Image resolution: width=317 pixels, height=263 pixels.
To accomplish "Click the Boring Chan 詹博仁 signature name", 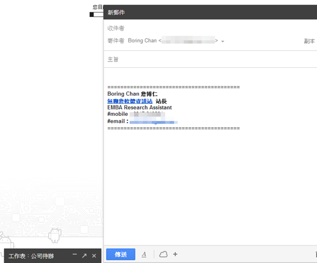I will 132,94.
